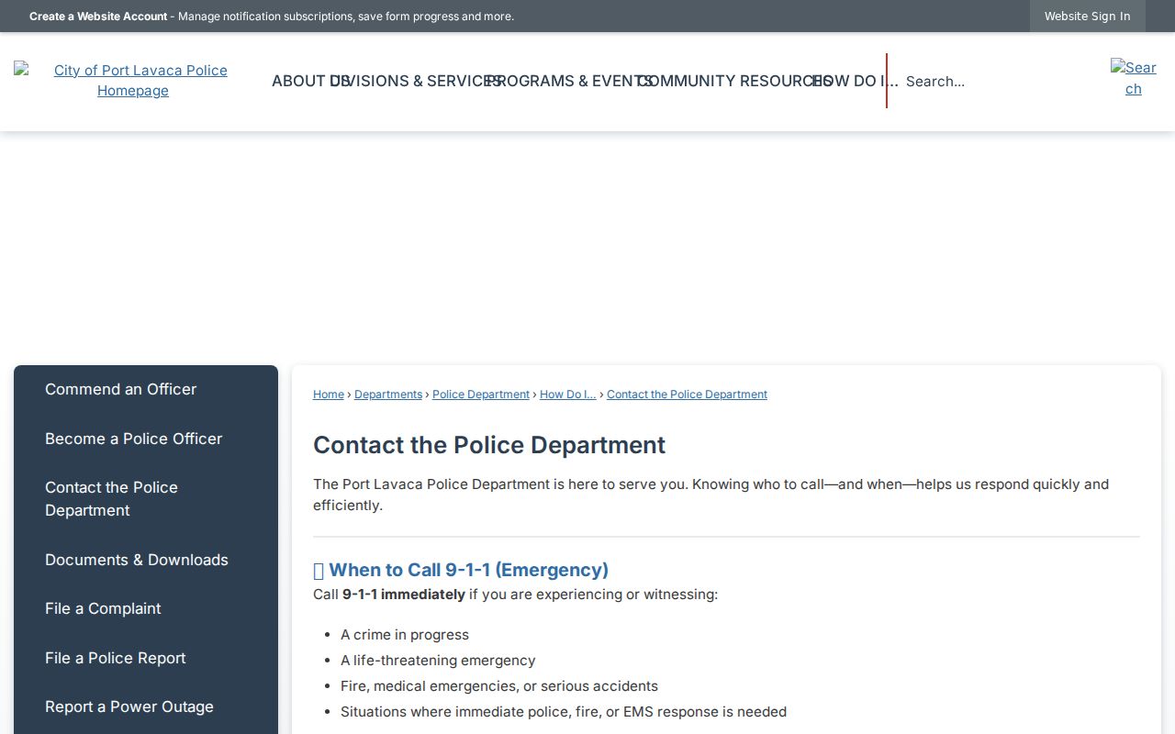Click 'Situations where immediate police' bullet text

[564, 712]
